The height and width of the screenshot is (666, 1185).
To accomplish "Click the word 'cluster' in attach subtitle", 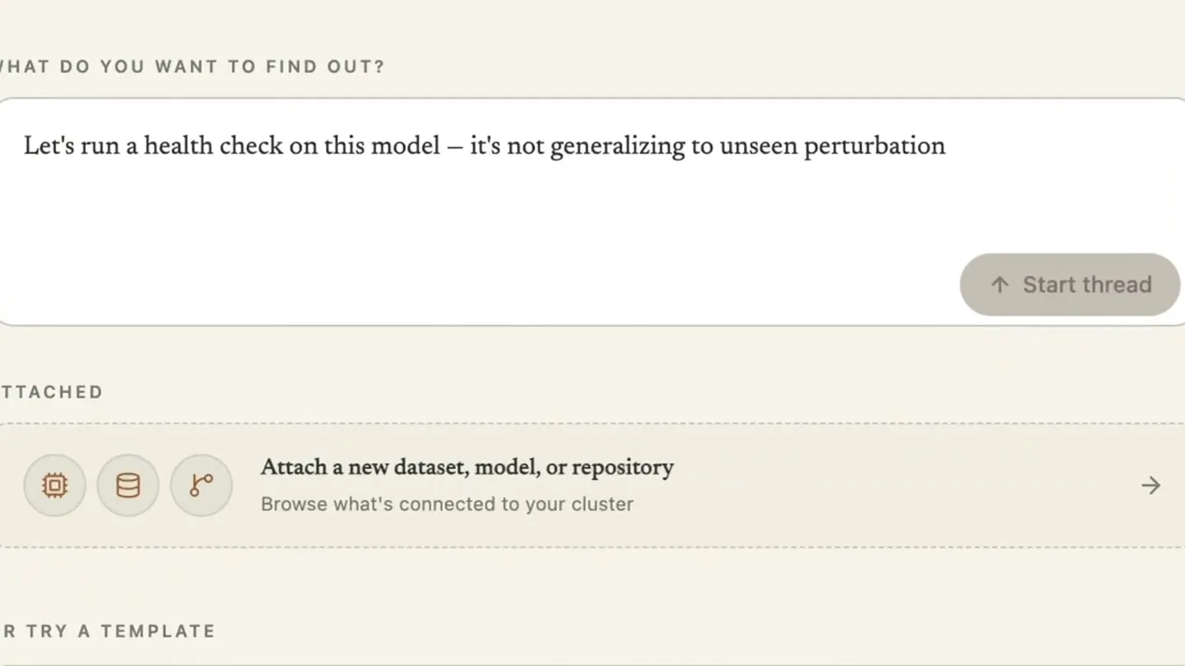I will [602, 504].
